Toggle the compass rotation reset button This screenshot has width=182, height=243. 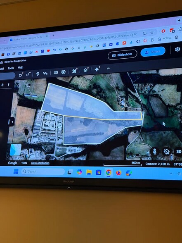tap(167, 152)
